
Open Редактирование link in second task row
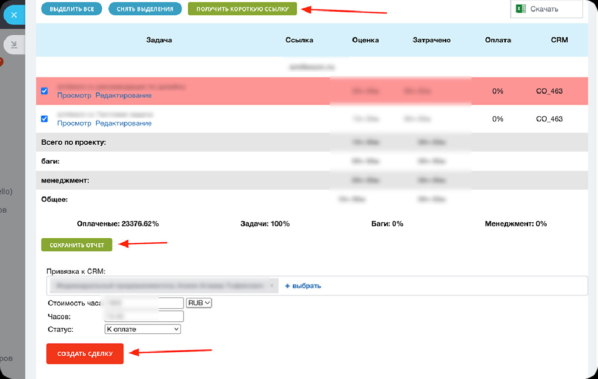pos(124,123)
